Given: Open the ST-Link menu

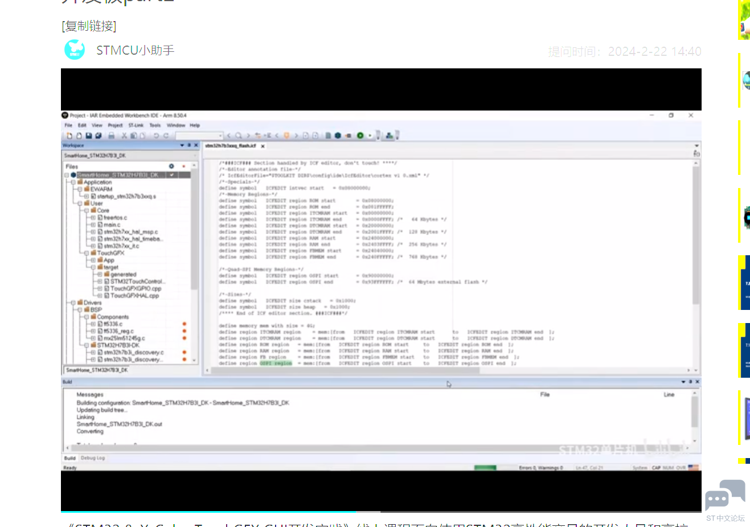Looking at the screenshot, I should click(136, 125).
